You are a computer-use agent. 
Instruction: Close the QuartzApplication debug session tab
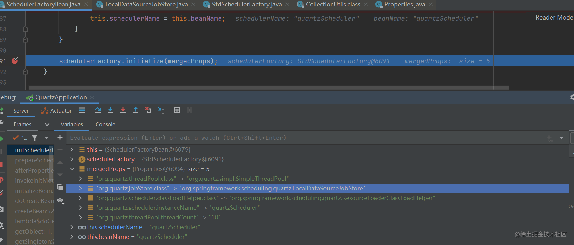pos(92,97)
